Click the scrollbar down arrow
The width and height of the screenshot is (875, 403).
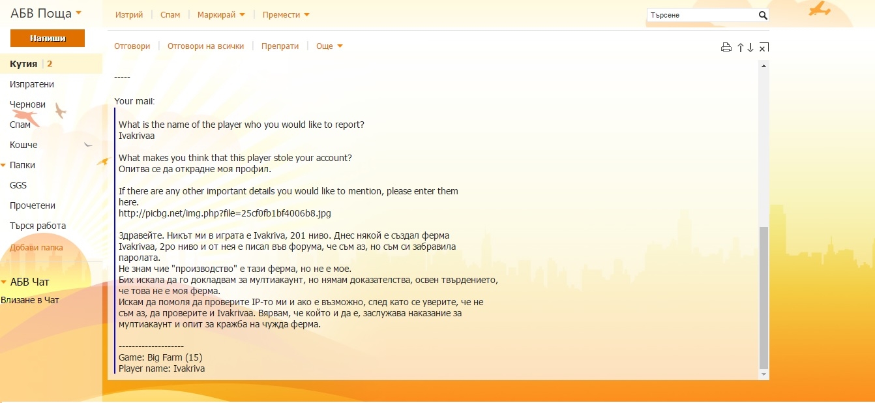(764, 374)
